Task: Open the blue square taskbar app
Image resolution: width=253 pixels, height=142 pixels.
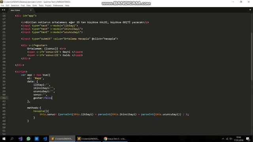Action: (x=37, y=138)
